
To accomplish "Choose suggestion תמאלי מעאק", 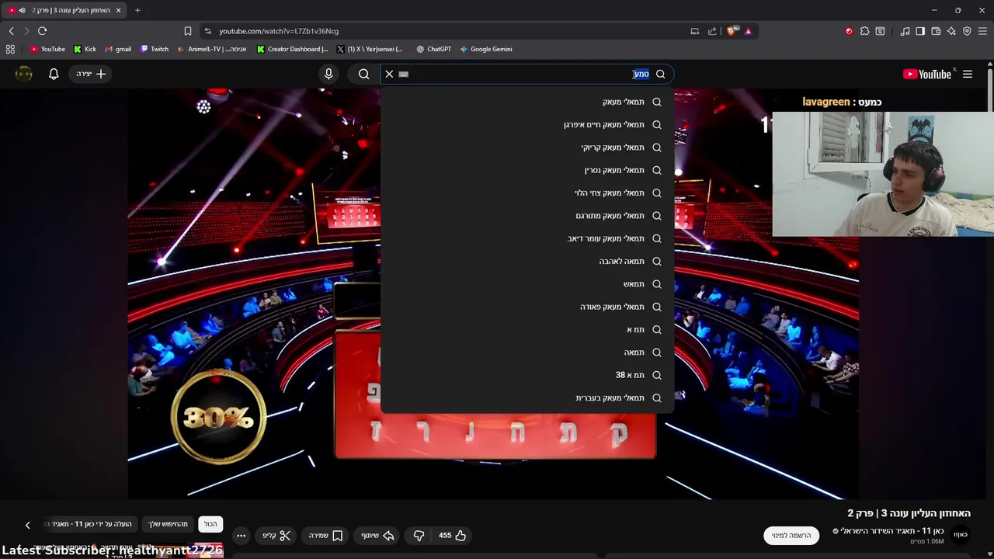I will (527, 102).
